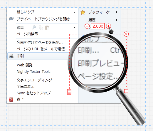Click the 2.00x zoom level field
153x131 pixels.
coord(98,26)
